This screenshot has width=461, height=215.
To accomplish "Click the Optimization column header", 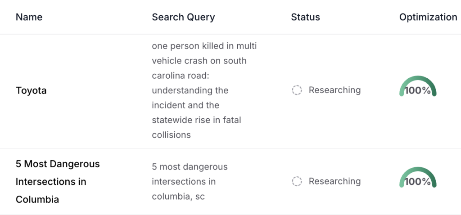I will pos(428,17).
